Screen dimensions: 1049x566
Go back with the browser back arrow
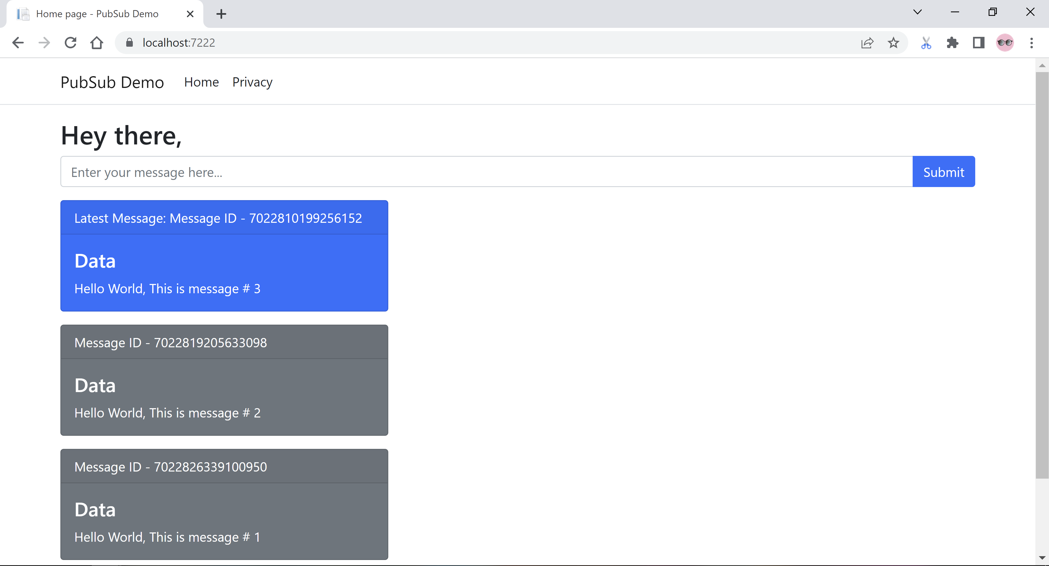(x=18, y=43)
